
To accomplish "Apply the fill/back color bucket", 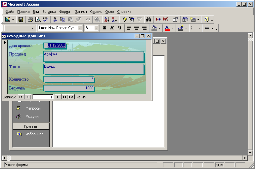I will coord(154,28).
